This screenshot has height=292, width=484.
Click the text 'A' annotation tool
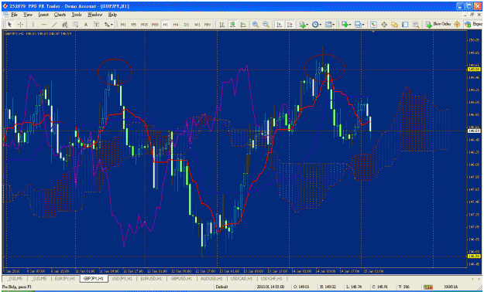86,25
